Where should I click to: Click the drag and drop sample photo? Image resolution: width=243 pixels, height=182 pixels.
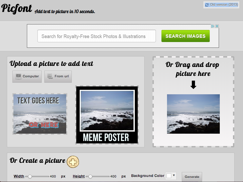click(x=193, y=114)
